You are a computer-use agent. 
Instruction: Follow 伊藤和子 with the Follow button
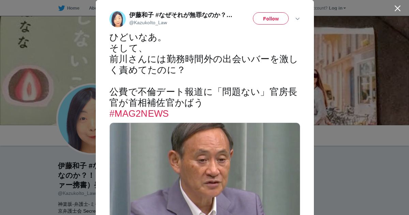271,18
